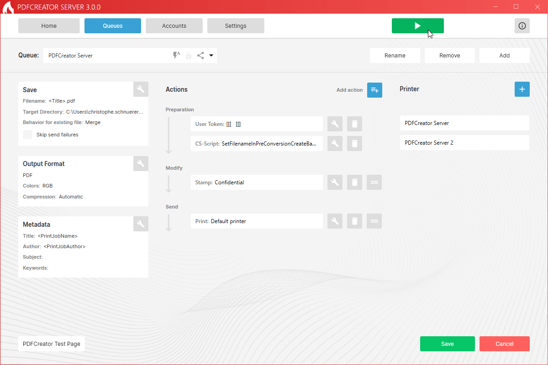Click the green Save button
The width and height of the screenshot is (548, 365).
pos(448,344)
